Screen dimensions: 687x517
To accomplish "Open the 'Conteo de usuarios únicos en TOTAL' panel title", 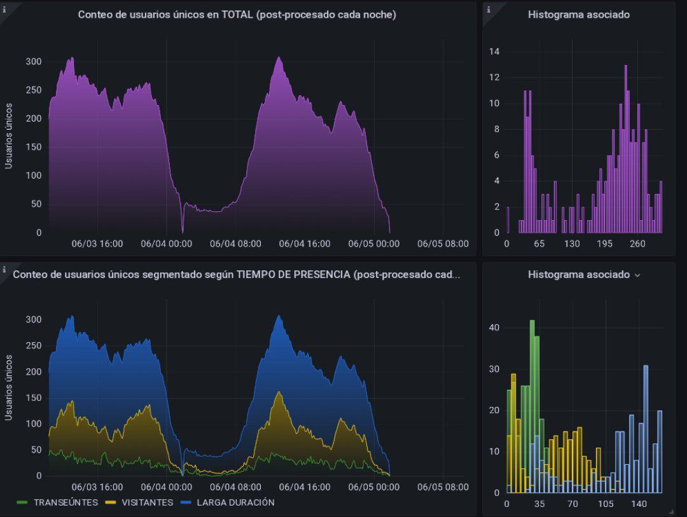I will [x=237, y=15].
